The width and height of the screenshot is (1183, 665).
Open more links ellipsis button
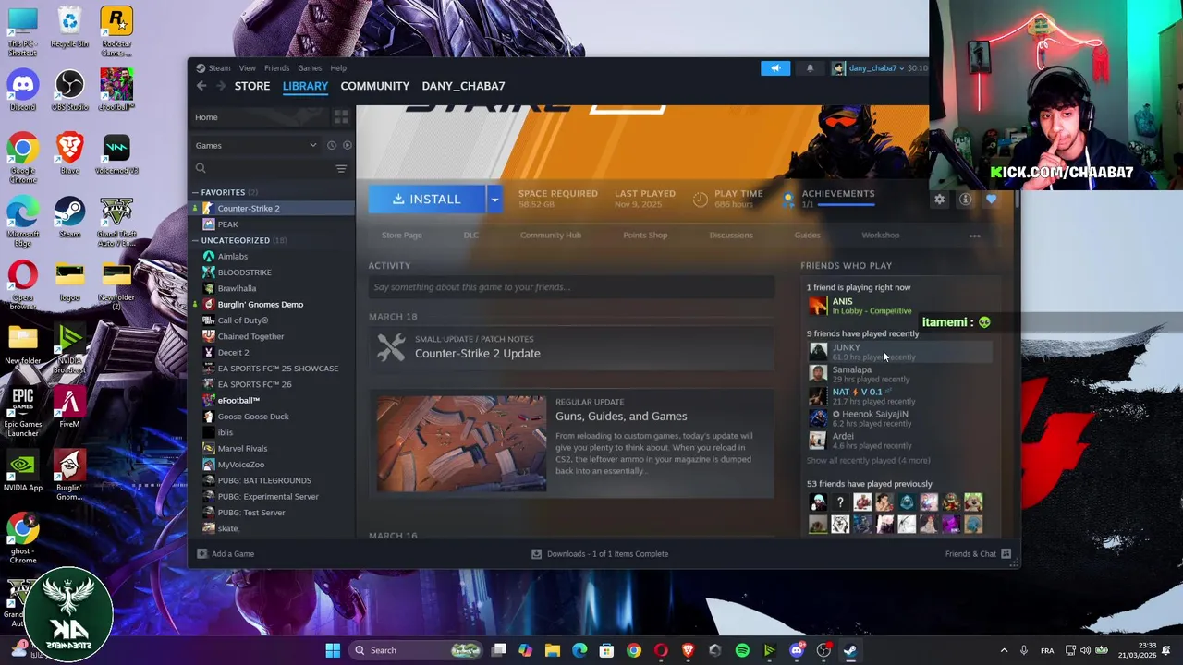click(974, 236)
